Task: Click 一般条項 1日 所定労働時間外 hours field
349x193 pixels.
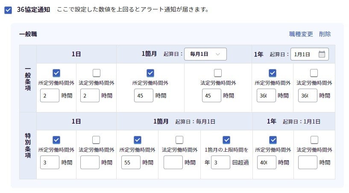Action: [x=50, y=95]
